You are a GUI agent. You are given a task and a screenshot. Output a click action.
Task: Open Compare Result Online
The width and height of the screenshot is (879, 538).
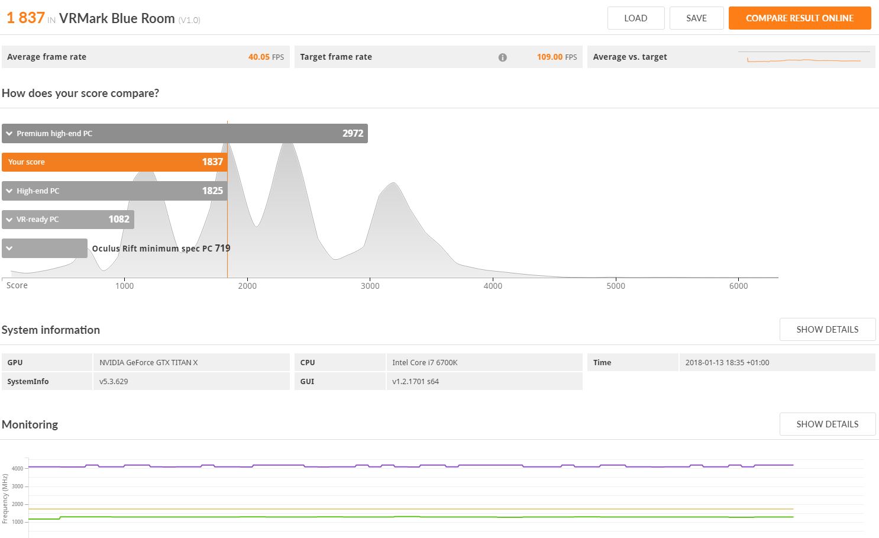click(800, 18)
